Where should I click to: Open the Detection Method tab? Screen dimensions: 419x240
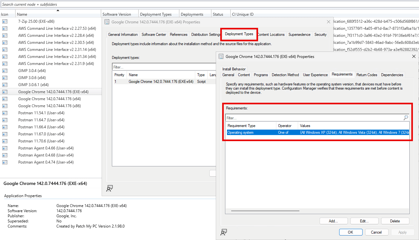pos(285,75)
